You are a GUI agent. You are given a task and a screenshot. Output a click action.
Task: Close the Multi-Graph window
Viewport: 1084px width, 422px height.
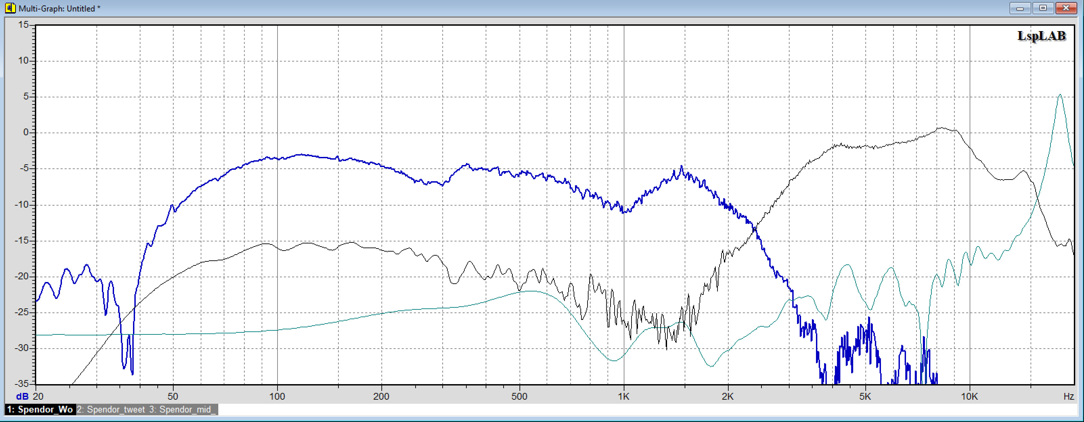click(1066, 8)
